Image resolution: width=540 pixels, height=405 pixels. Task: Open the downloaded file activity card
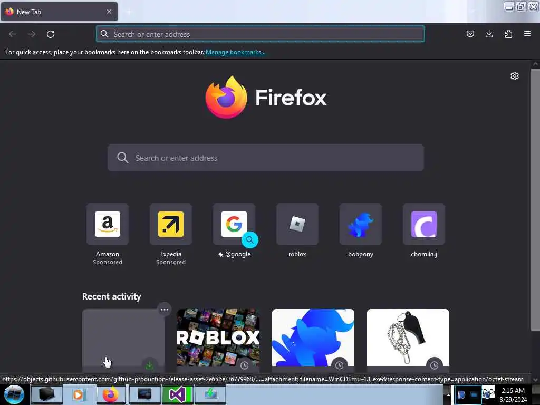123,340
